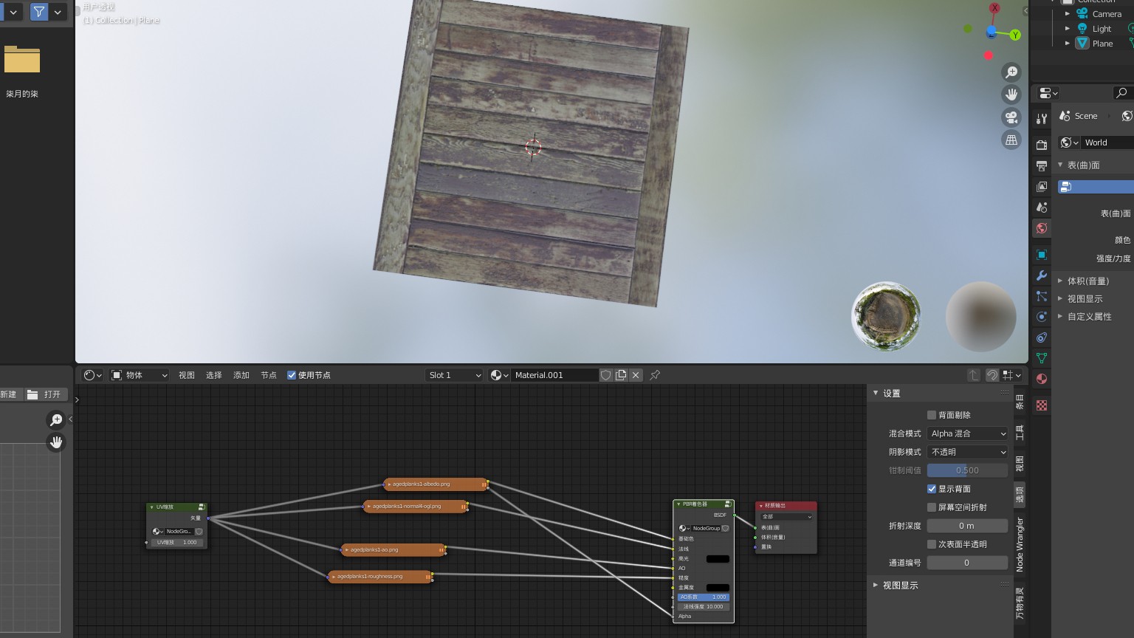Pin the node editor material
Image resolution: width=1134 pixels, height=638 pixels.
coord(655,375)
